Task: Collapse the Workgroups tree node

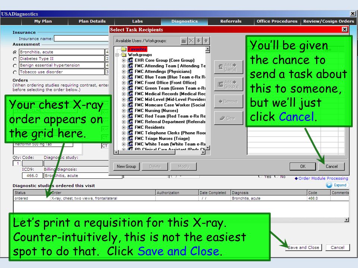Action: tap(117, 55)
